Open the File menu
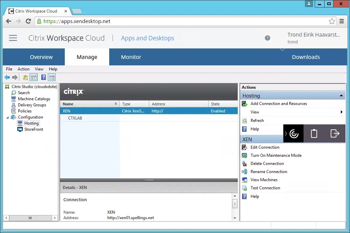Viewport: 350px width, 233px height. click(9, 69)
